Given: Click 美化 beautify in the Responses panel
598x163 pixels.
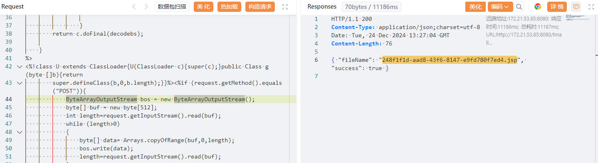Looking at the screenshot, I should click(x=475, y=7).
